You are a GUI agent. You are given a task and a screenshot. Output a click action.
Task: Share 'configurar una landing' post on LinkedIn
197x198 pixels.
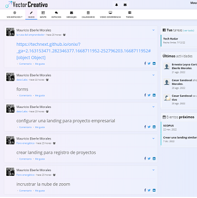[x=154, y=127]
